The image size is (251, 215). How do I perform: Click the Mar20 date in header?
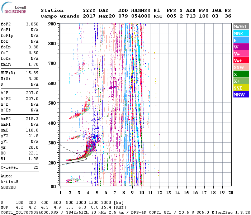[106, 16]
